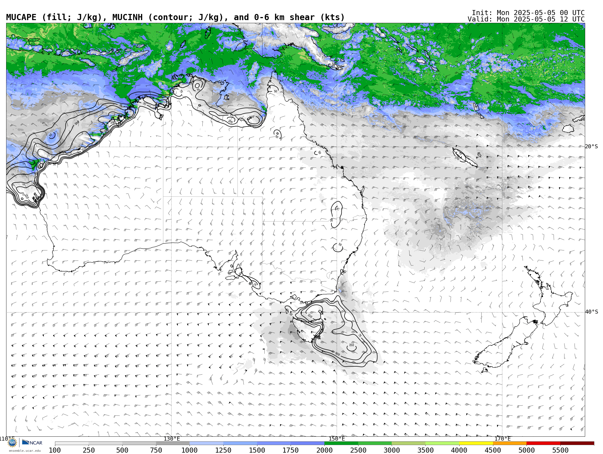The height and width of the screenshot is (454, 603).
Task: Click the colorbar tick label 5000
Action: click(527, 450)
